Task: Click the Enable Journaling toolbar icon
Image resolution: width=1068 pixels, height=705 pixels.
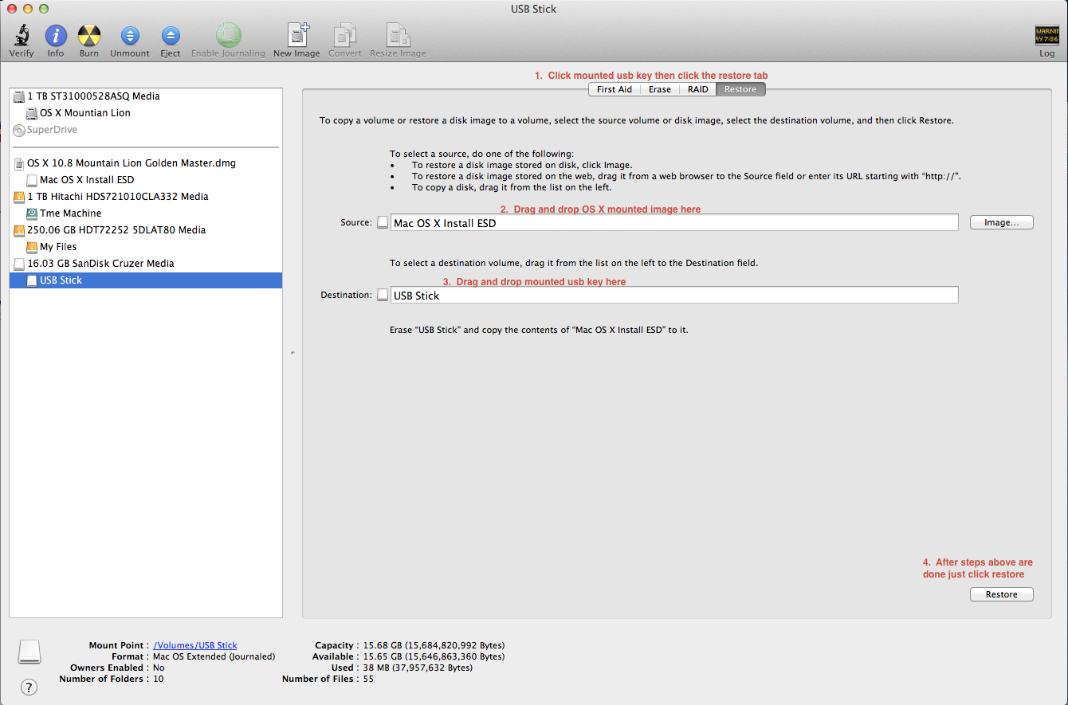Action: [228, 35]
